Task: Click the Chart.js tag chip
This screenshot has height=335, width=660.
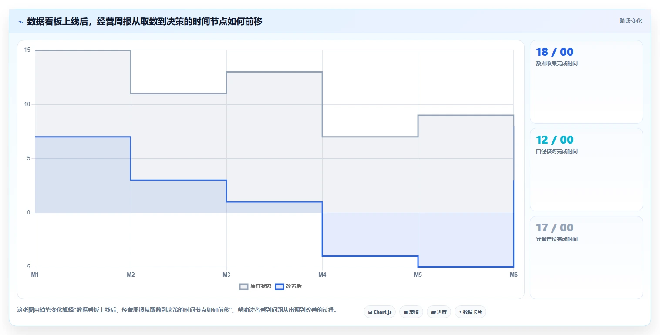Action: [380, 312]
